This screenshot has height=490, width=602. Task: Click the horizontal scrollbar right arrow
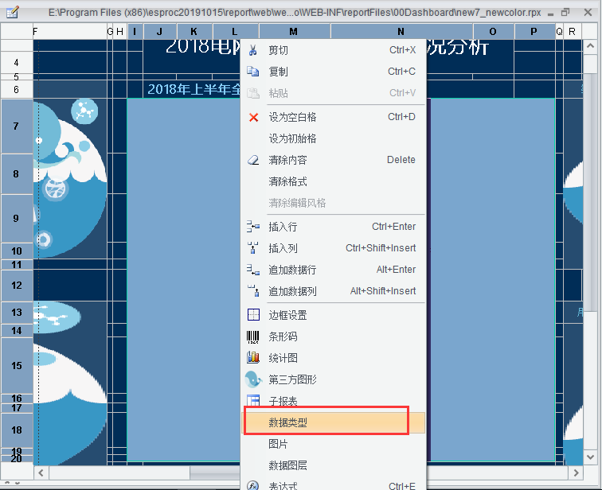pos(576,472)
